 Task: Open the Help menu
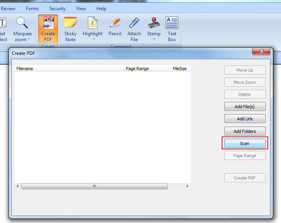point(101,9)
